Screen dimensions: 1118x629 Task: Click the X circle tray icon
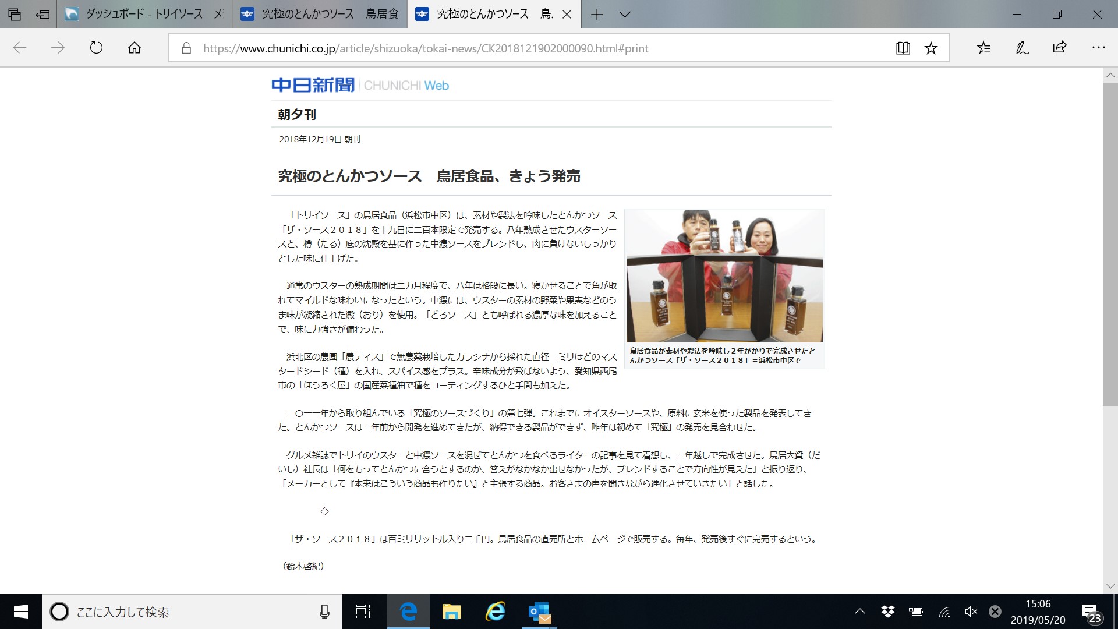tap(995, 612)
